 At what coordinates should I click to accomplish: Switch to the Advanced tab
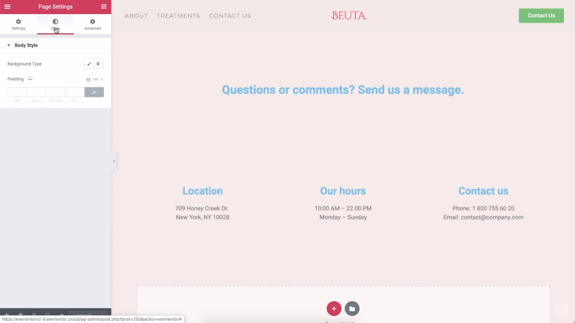(93, 24)
